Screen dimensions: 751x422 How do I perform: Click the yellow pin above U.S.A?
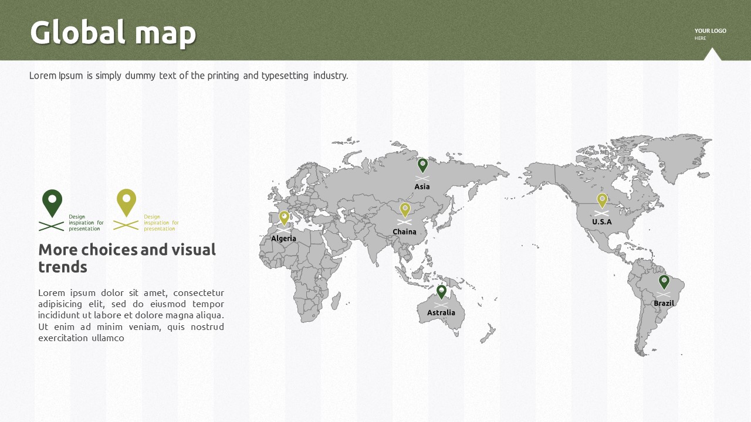click(602, 200)
